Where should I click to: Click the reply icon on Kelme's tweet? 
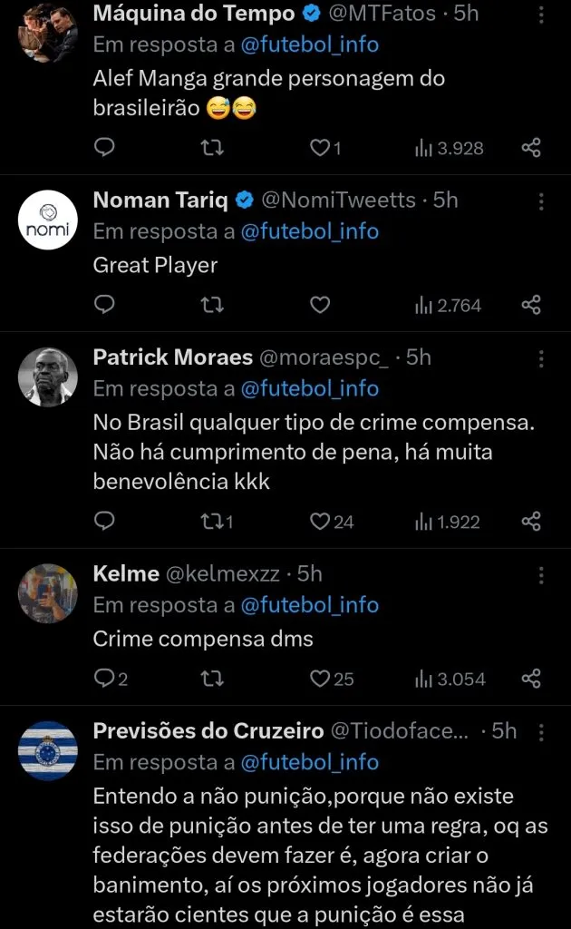coord(104,678)
